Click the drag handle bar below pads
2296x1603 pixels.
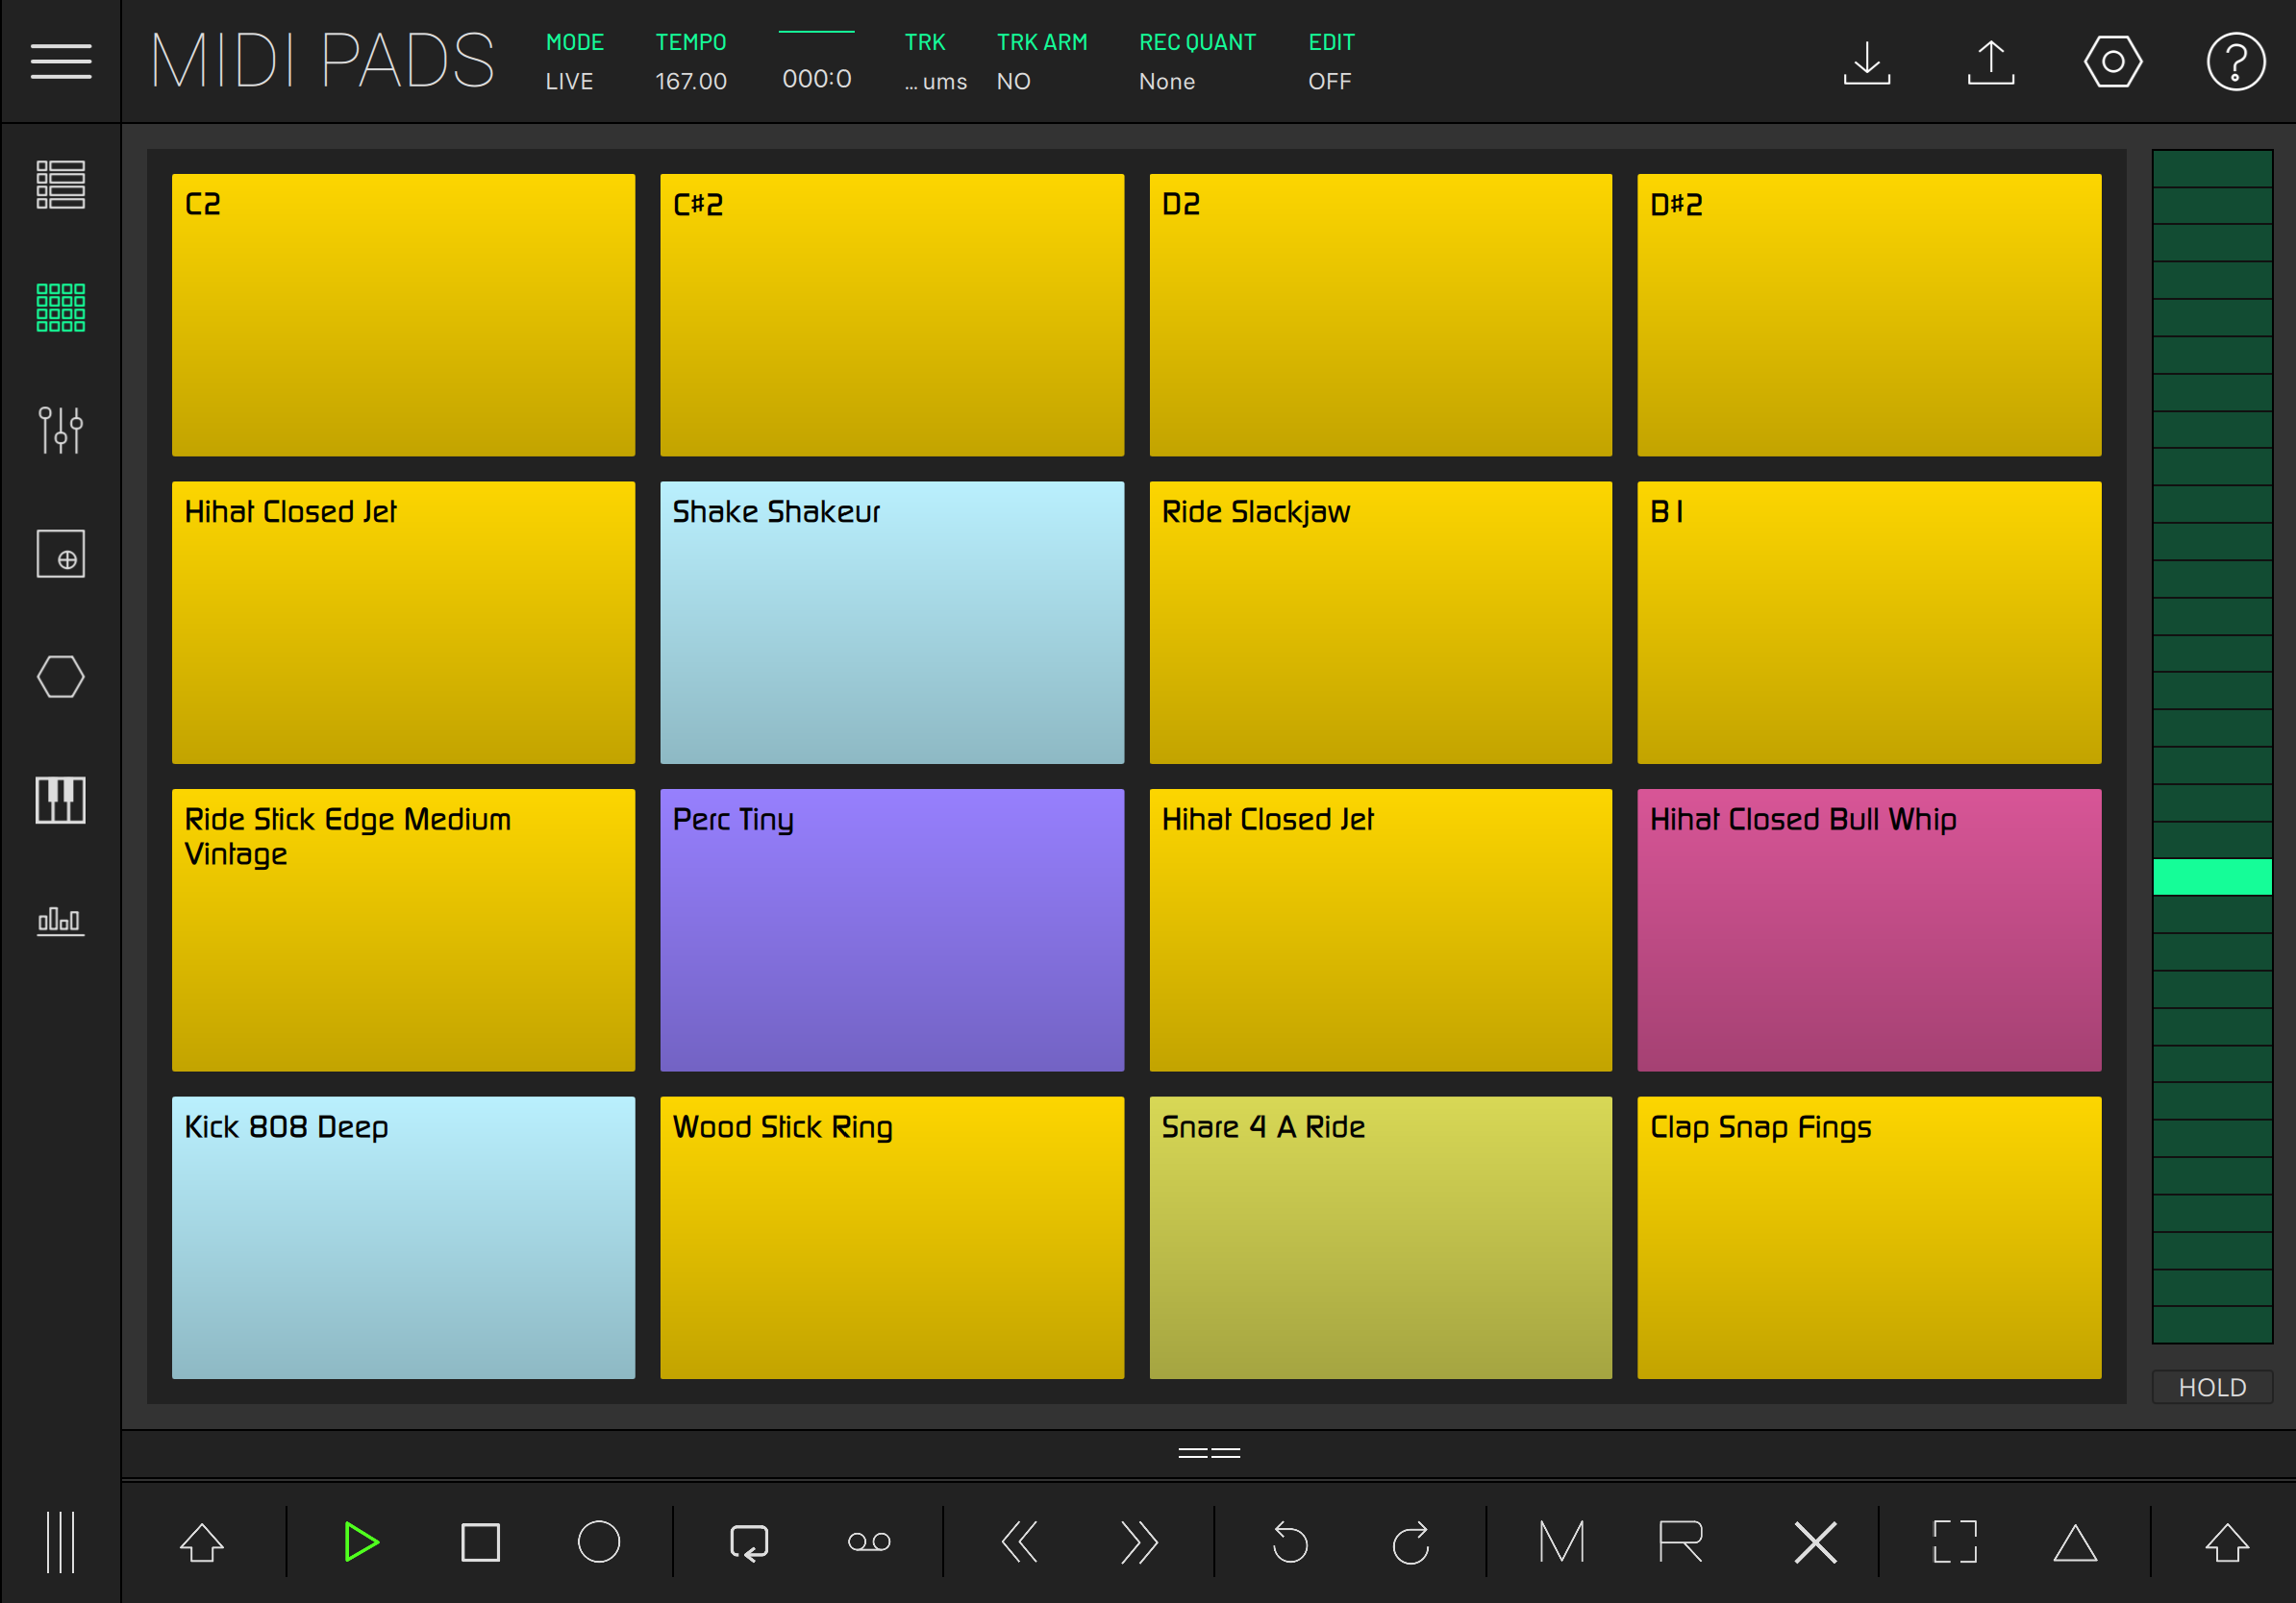(1209, 1453)
